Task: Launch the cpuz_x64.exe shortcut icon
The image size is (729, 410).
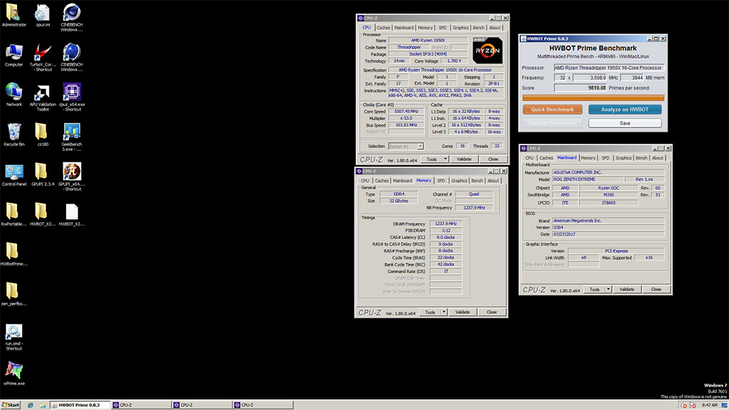Action: tap(72, 98)
